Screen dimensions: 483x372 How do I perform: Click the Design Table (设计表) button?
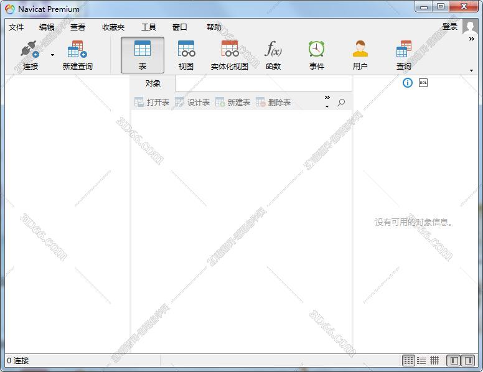[192, 102]
